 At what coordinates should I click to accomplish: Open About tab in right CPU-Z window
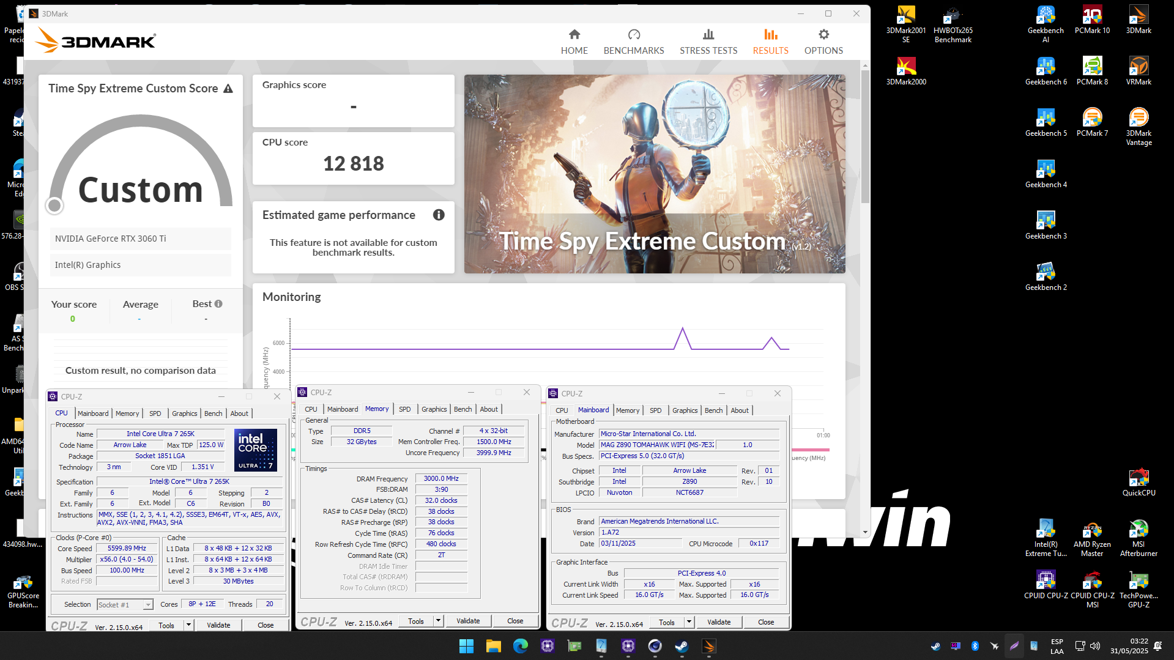pyautogui.click(x=739, y=410)
